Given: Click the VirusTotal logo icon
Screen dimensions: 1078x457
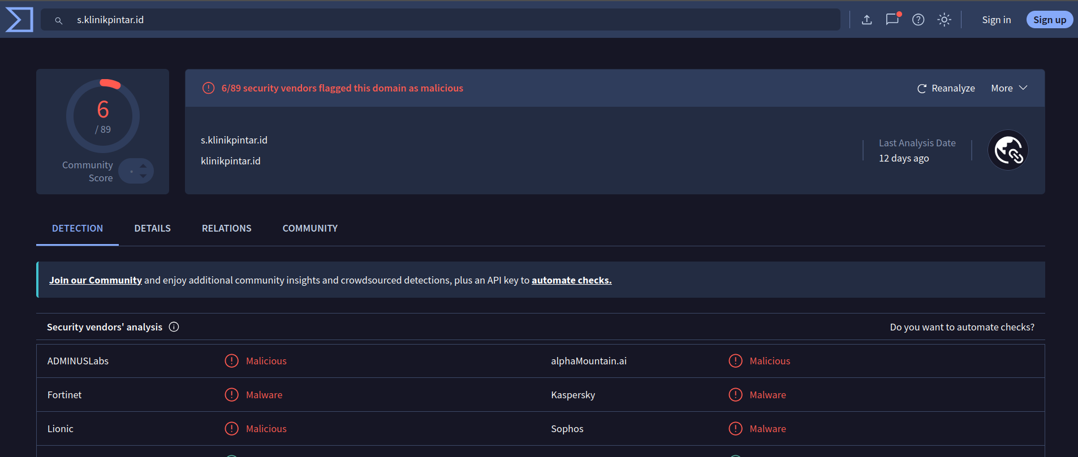Looking at the screenshot, I should pyautogui.click(x=19, y=20).
